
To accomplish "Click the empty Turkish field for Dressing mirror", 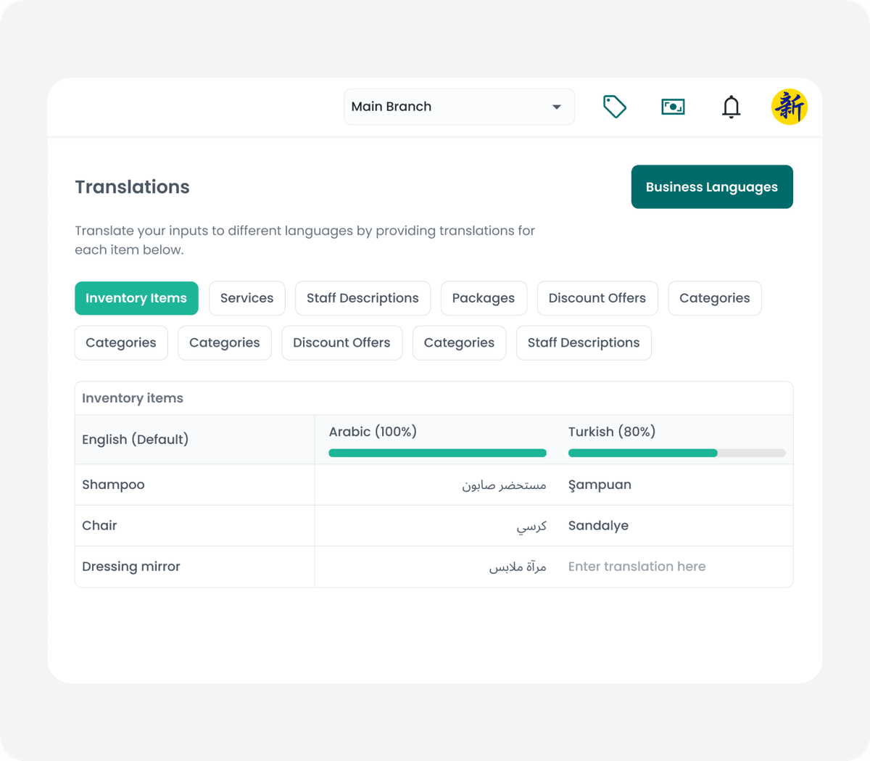I will tap(637, 566).
